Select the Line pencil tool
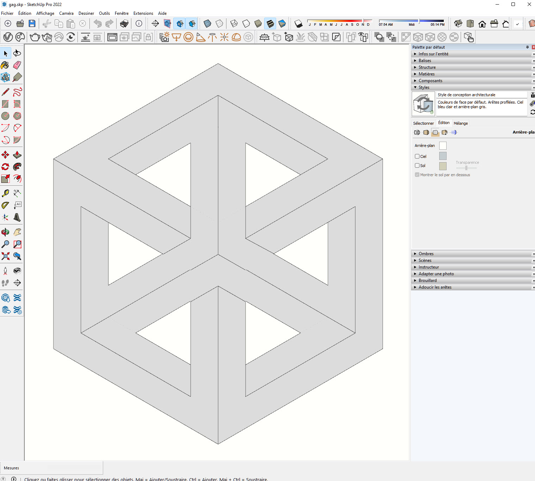535x481 pixels. coord(5,92)
